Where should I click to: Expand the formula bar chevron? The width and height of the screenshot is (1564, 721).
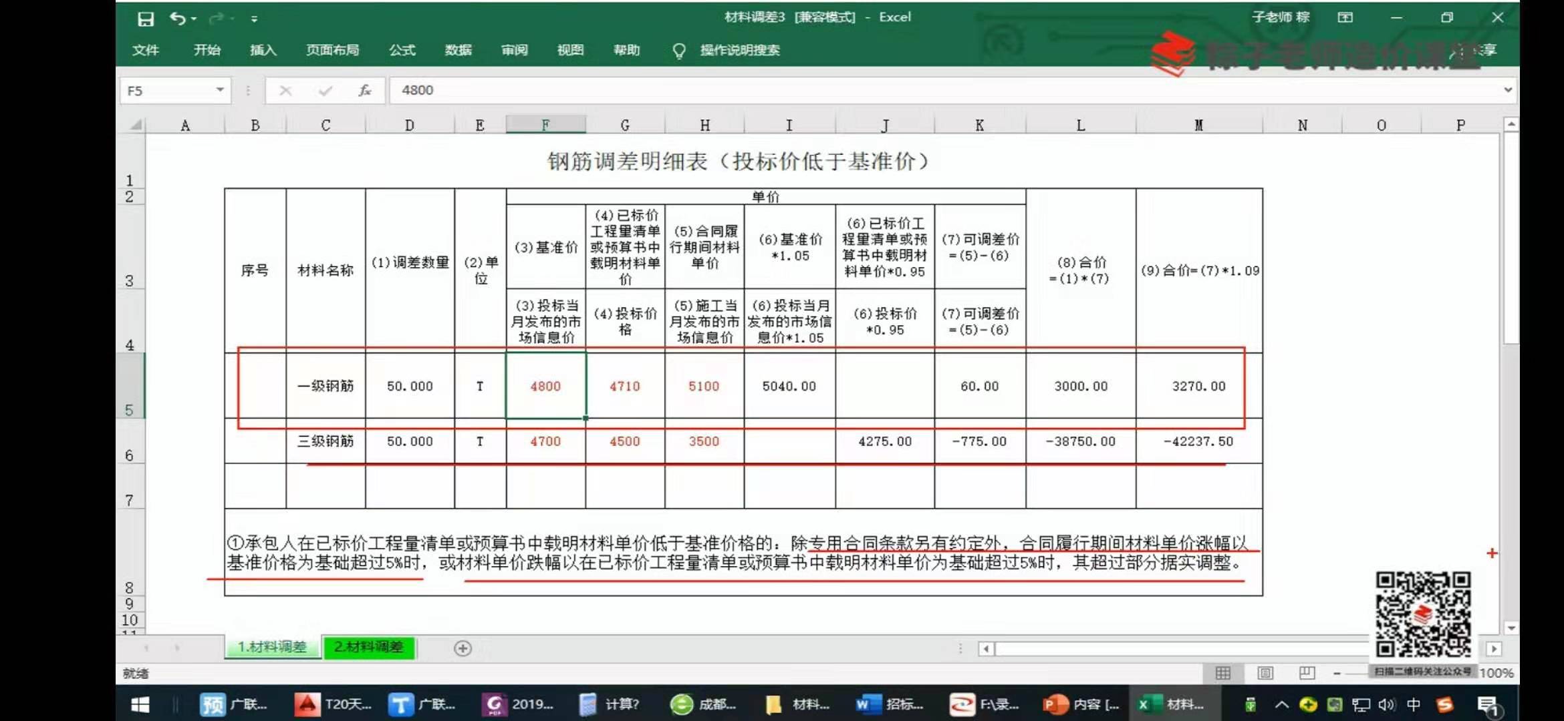1508,90
